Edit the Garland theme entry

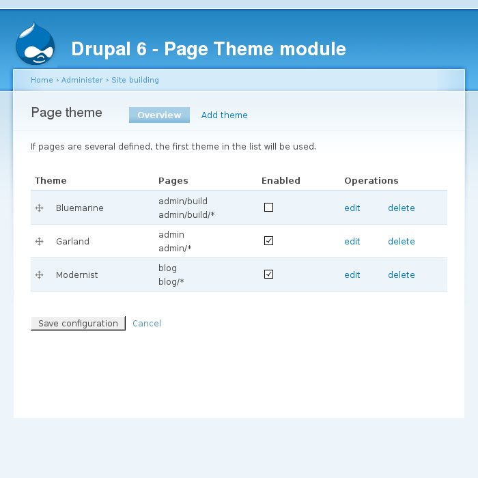tap(352, 242)
